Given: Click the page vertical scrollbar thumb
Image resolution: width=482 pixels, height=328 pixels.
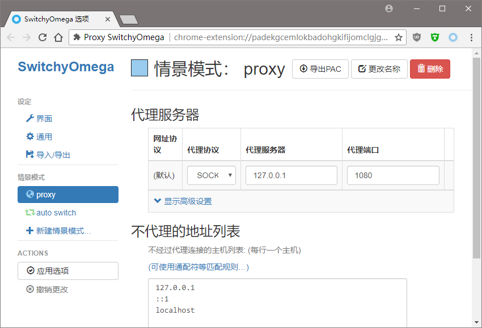Looking at the screenshot, I should pyautogui.click(x=476, y=158).
